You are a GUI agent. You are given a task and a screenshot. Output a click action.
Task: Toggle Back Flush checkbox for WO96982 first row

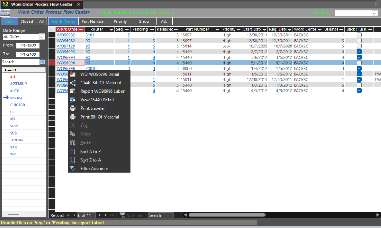click(359, 35)
